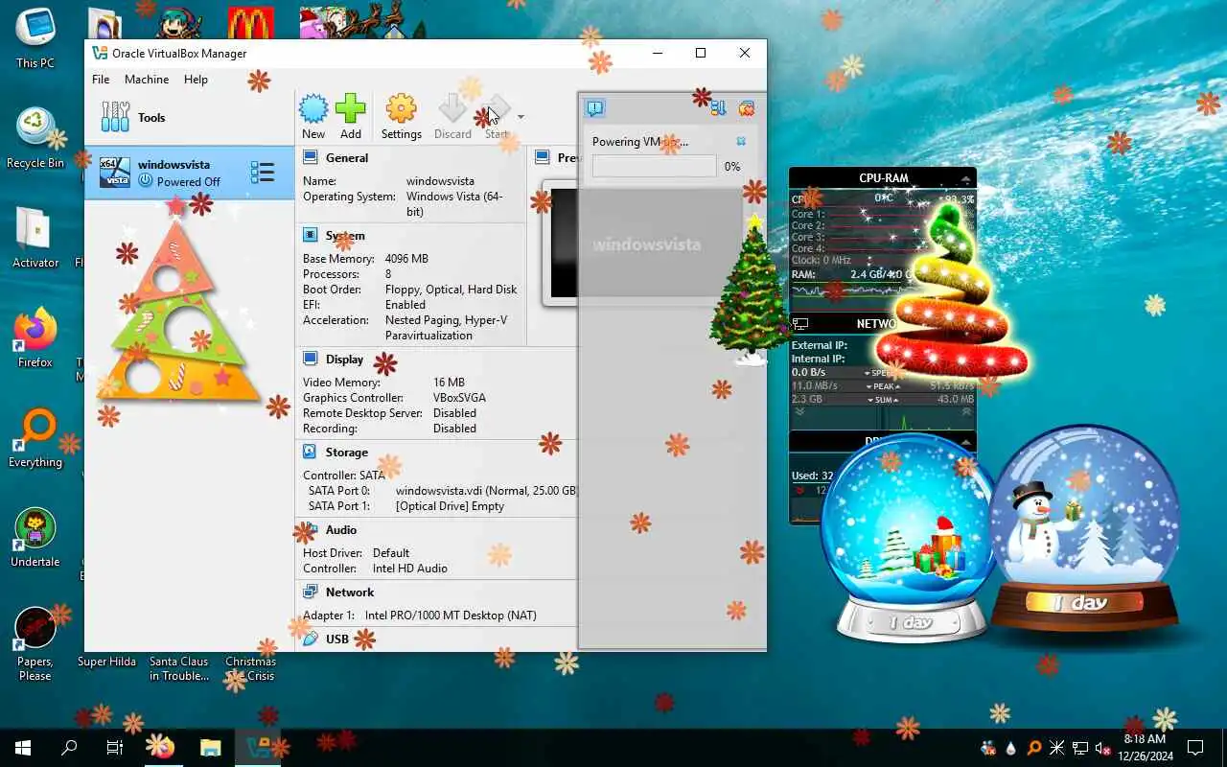1227x767 pixels.
Task: Collapse the CPU-RAM gadget section
Action: click(x=965, y=178)
